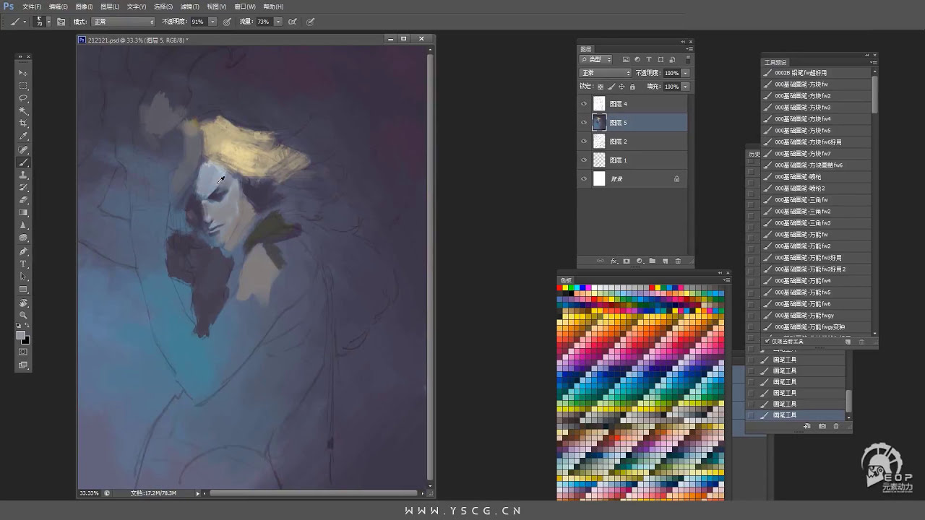Select the Brush tool in the toolbox
Screen dimensions: 925x520
[x=23, y=162]
